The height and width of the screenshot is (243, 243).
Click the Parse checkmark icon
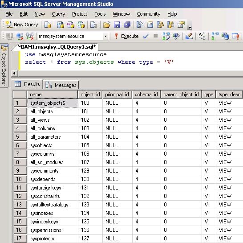pos(146,36)
